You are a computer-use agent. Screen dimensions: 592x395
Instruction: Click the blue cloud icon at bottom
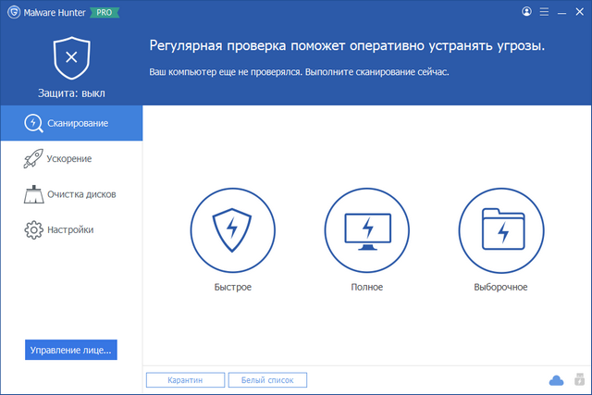pyautogui.click(x=556, y=380)
